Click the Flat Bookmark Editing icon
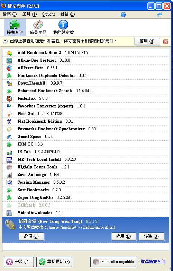 [9, 121]
